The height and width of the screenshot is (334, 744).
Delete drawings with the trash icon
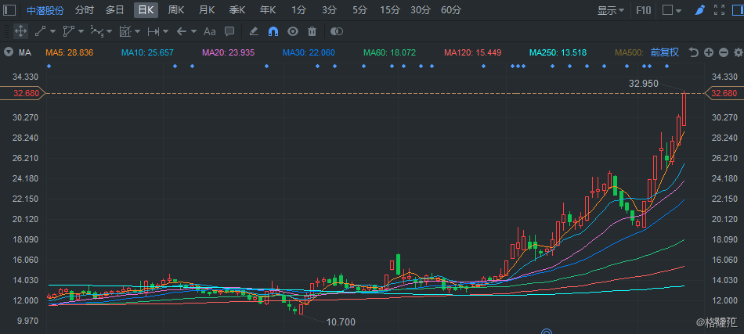click(x=312, y=31)
